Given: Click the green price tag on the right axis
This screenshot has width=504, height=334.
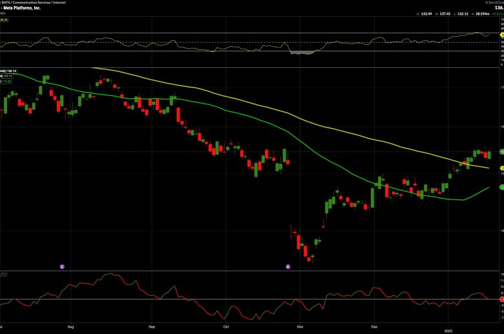Looking at the screenshot, I should pyautogui.click(x=502, y=151).
